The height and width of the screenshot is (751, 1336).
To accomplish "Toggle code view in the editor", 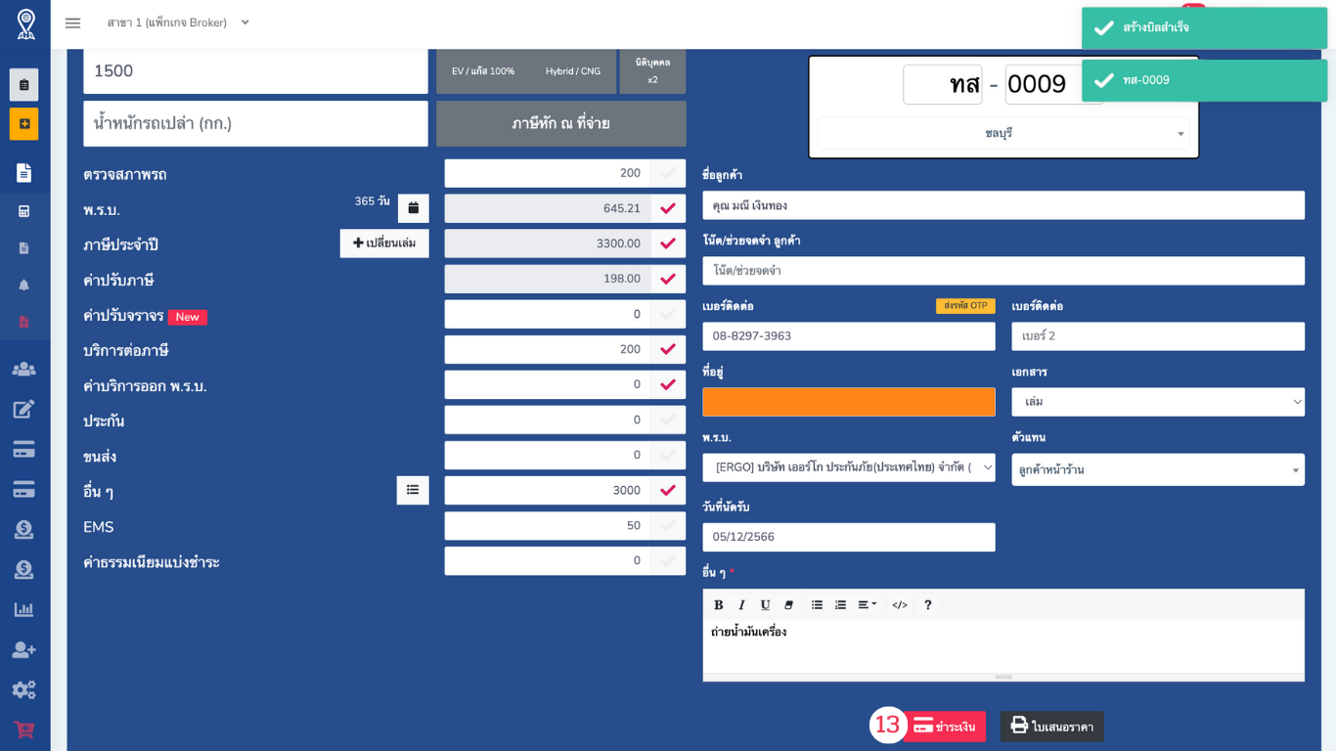I will point(900,605).
